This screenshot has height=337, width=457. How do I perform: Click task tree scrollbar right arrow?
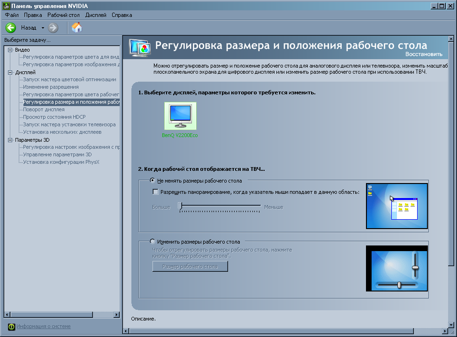pos(116,314)
